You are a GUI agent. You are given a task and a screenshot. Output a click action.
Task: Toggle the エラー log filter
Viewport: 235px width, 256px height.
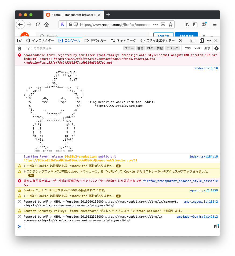tap(129, 48)
